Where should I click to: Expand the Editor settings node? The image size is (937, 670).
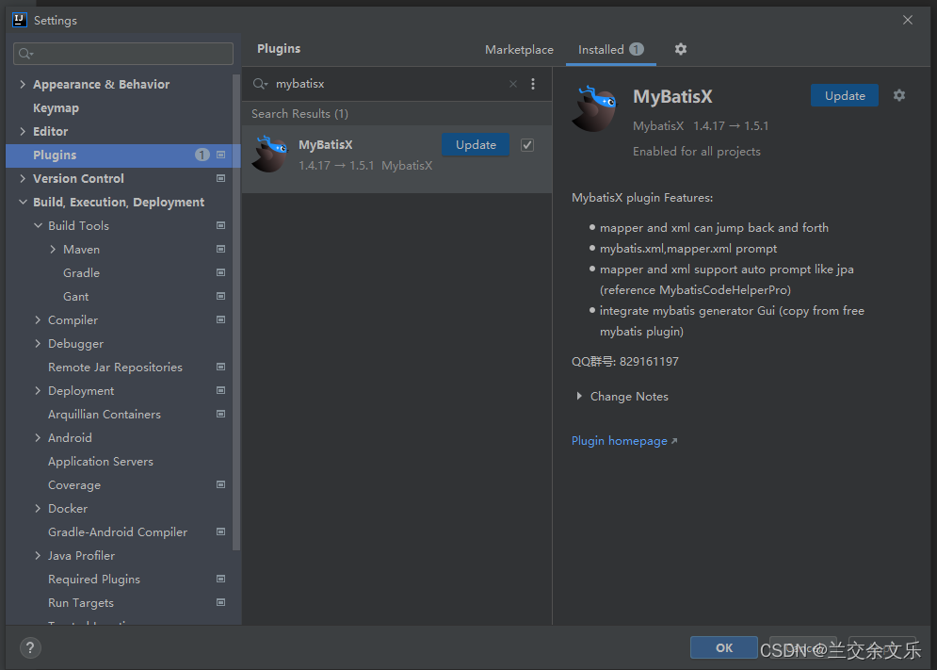pos(23,131)
